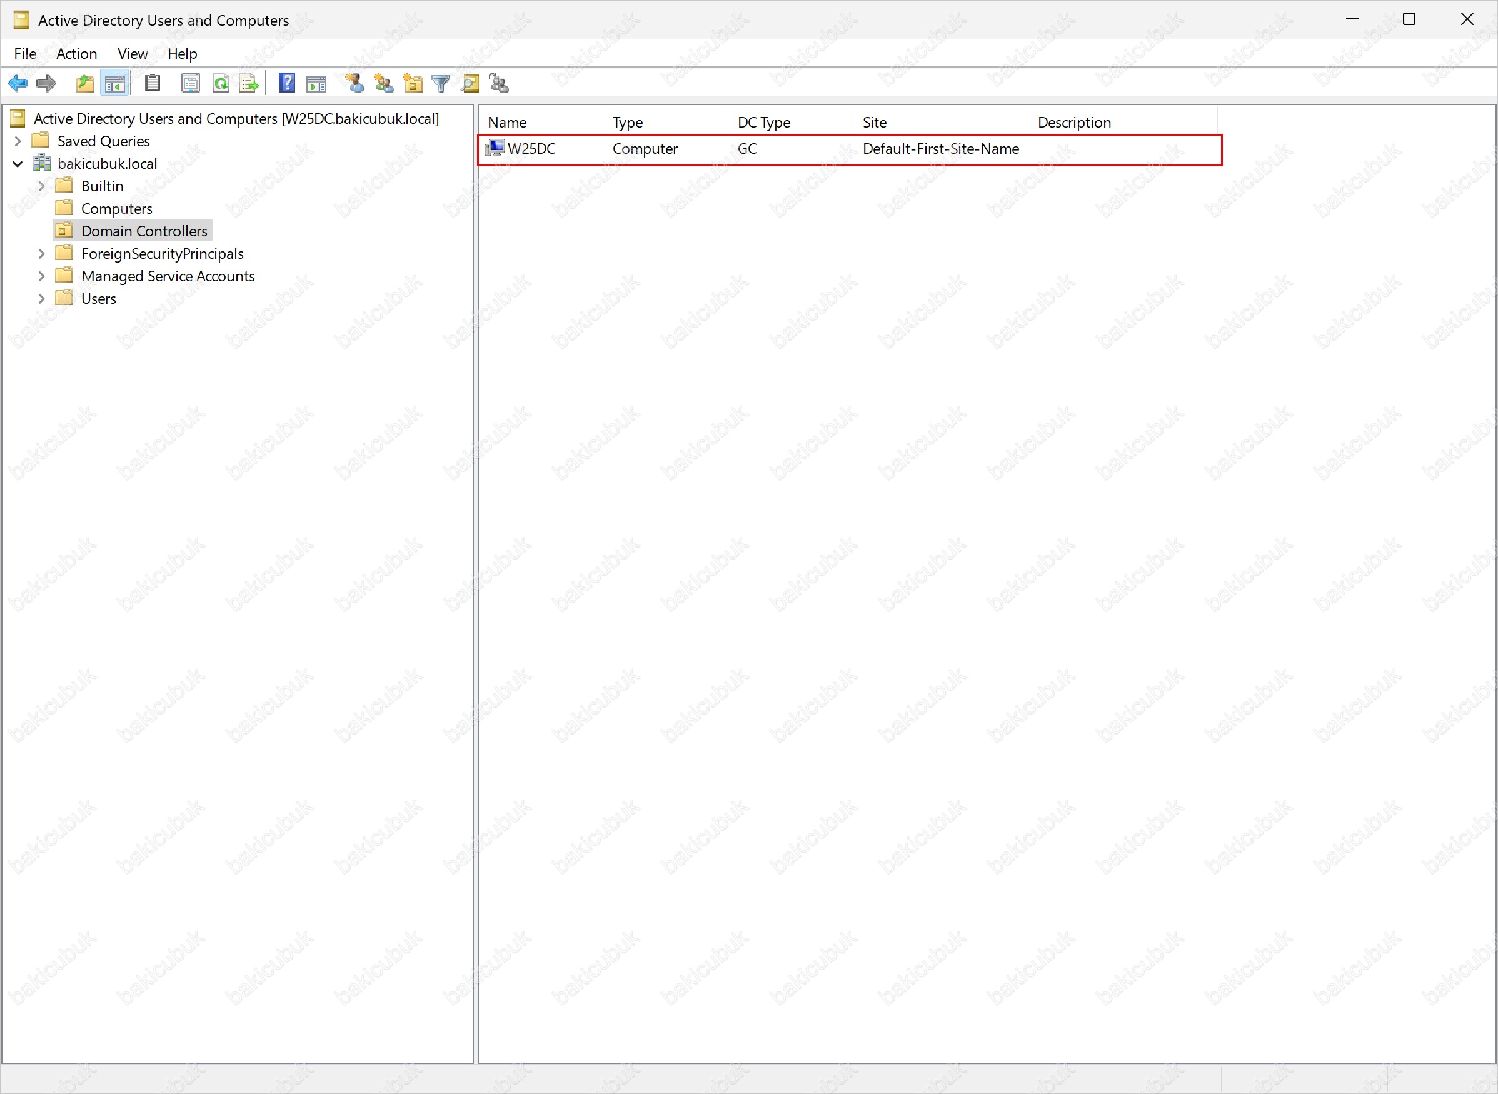This screenshot has width=1498, height=1094.
Task: Create new organizational unit toolbar icon
Action: coord(413,83)
